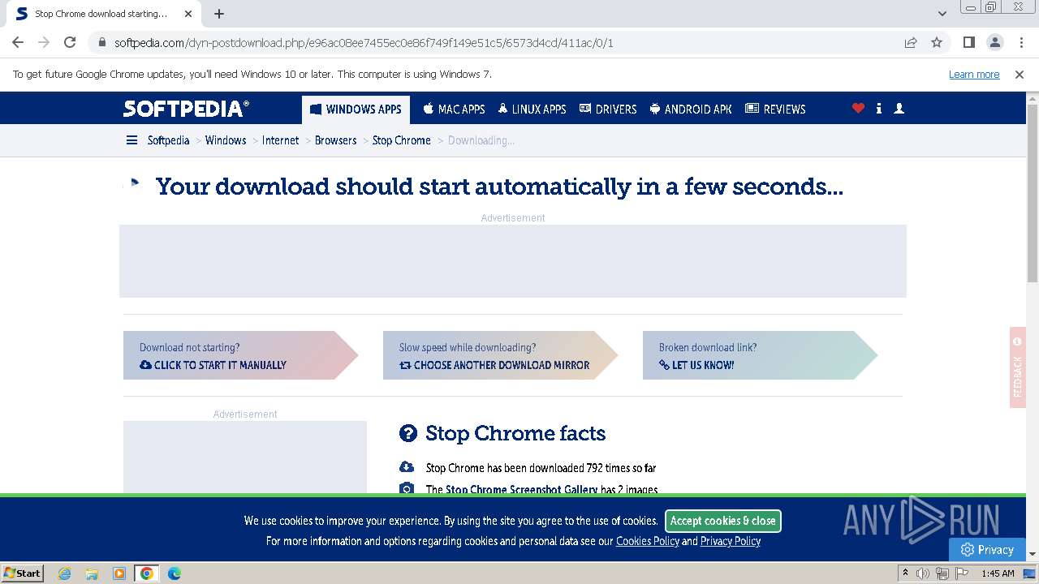This screenshot has height=584, width=1039.
Task: Expand the tab search dropdown arrow
Action: pyautogui.click(x=942, y=14)
